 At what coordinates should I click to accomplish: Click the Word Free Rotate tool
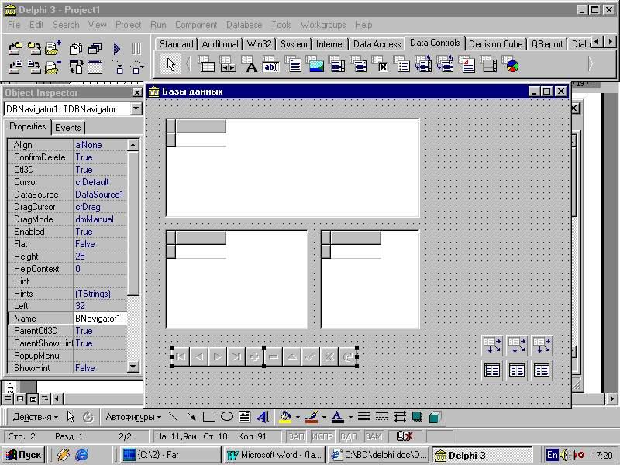click(x=88, y=417)
